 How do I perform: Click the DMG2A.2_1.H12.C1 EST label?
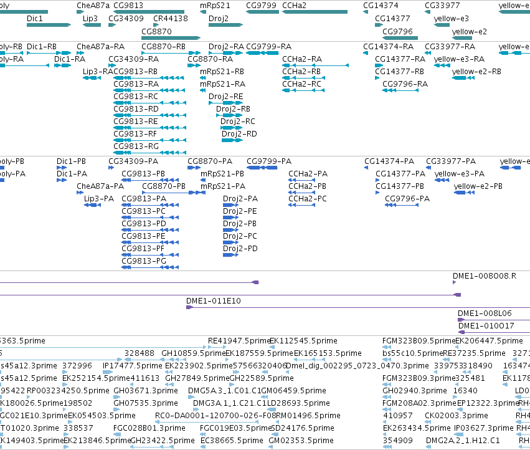[x=463, y=441]
